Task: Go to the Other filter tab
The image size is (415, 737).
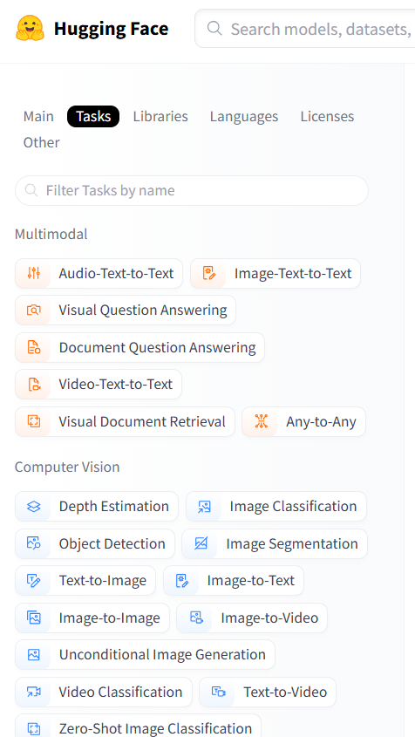Action: [x=41, y=142]
